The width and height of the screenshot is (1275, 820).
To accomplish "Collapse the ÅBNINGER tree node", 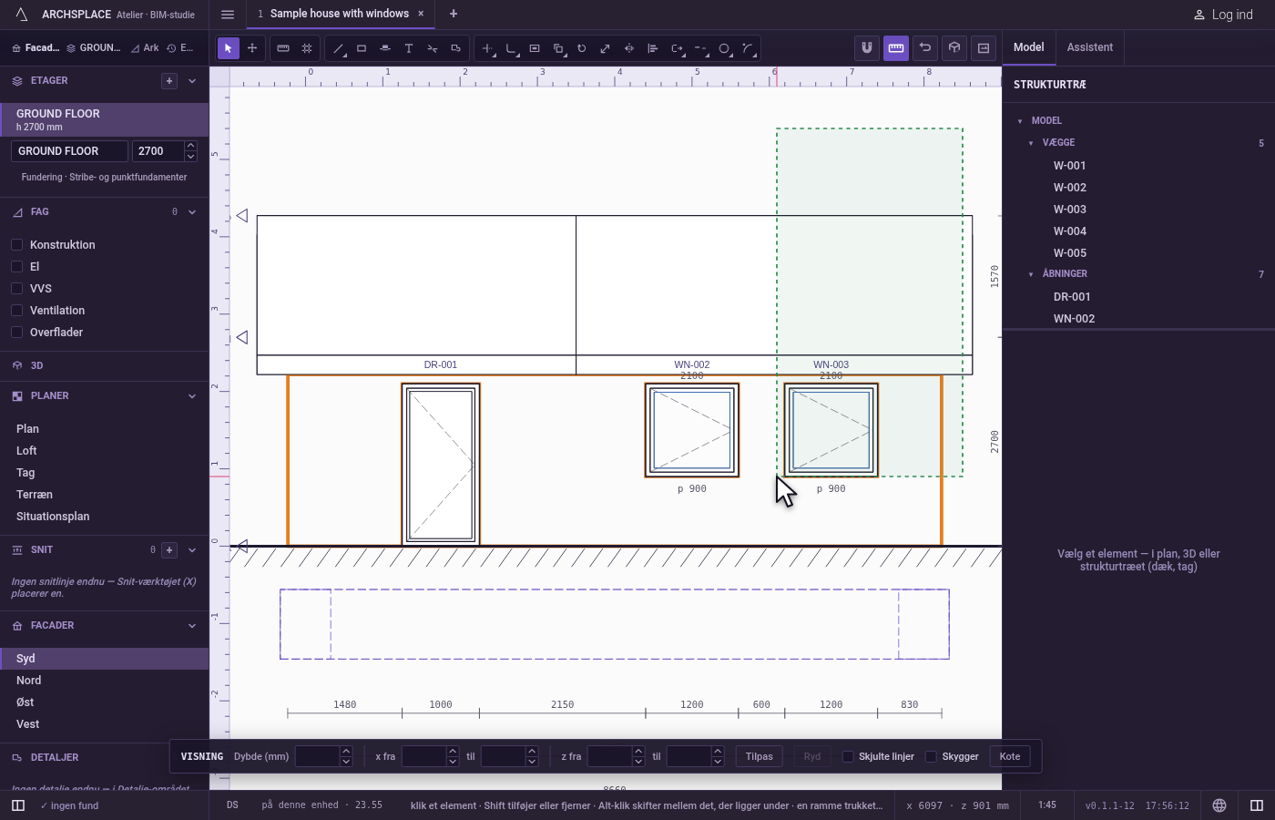I will pyautogui.click(x=1031, y=274).
